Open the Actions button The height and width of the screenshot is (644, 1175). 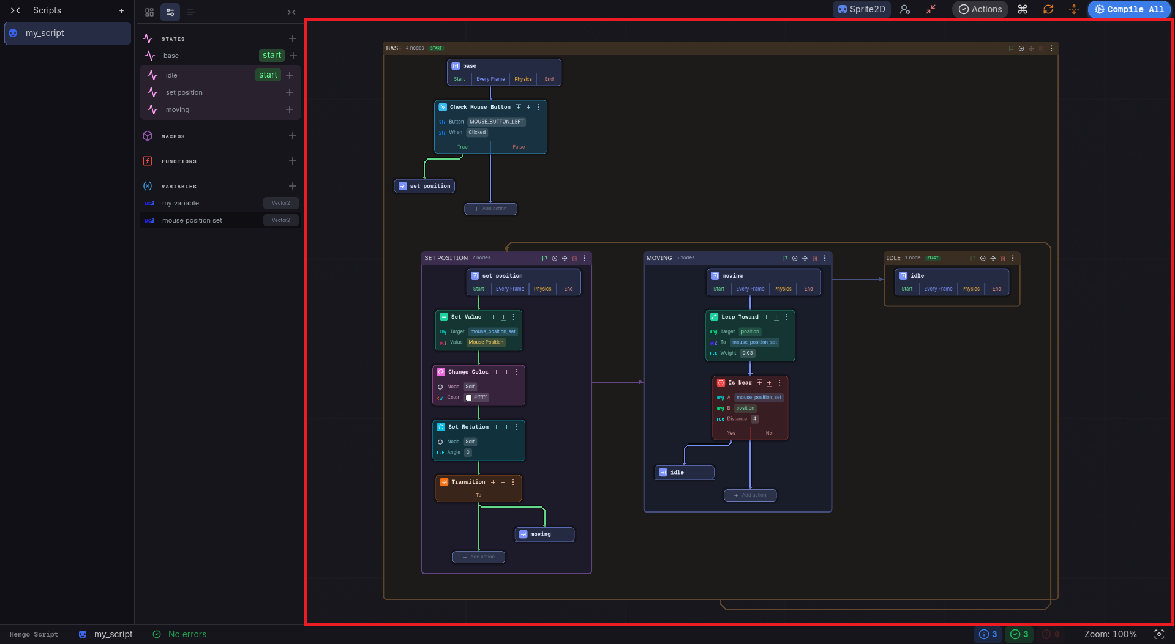980,9
